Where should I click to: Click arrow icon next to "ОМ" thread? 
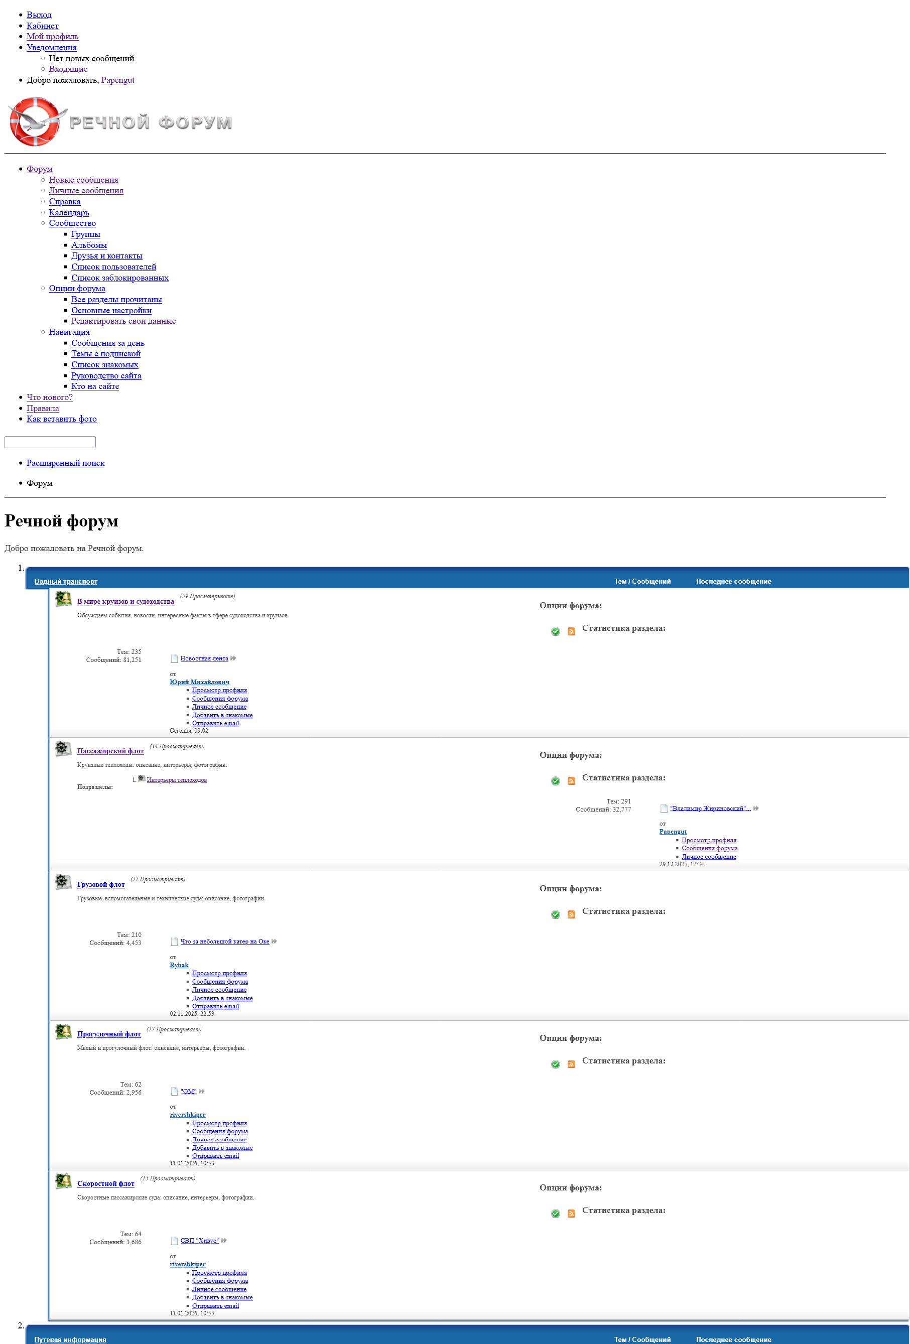point(202,1091)
